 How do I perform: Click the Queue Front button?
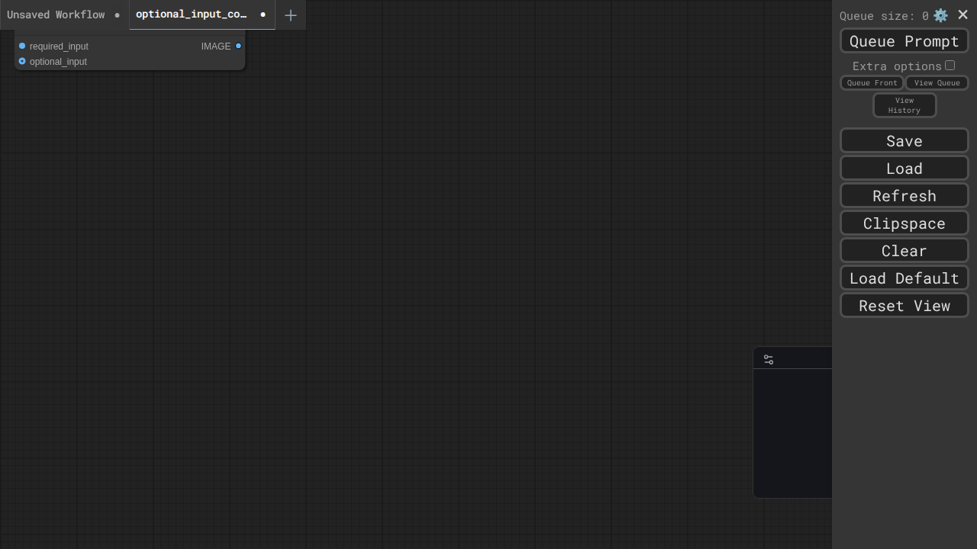click(x=872, y=83)
